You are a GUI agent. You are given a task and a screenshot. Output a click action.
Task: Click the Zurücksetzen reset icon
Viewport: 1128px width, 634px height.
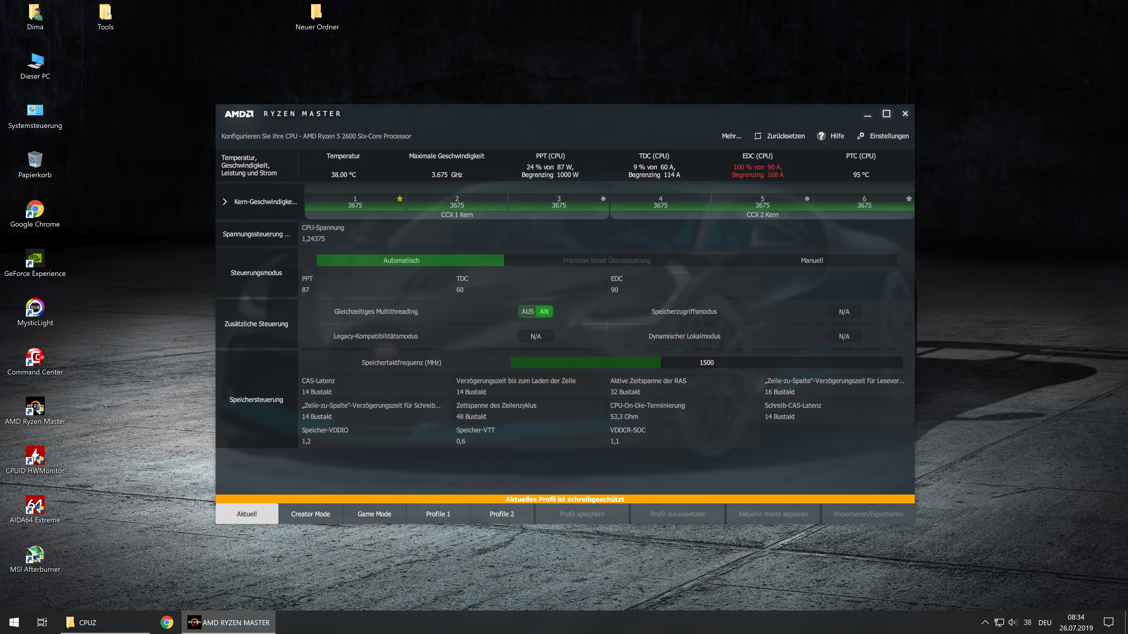pyautogui.click(x=758, y=136)
